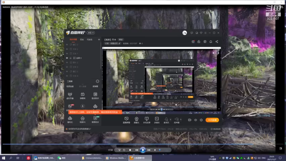Image resolution: width=286 pixels, height=161 pixels.
Task: Close the orange 榜单助手 tooltip banner
Action: 120,112
